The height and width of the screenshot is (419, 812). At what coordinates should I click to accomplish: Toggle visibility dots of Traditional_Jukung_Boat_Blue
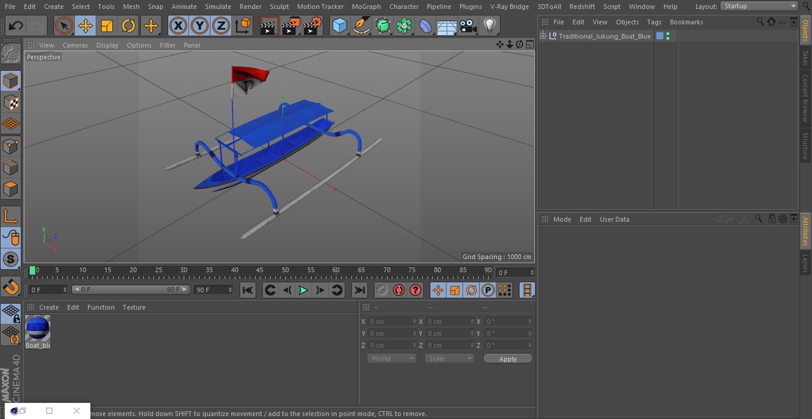click(x=668, y=36)
